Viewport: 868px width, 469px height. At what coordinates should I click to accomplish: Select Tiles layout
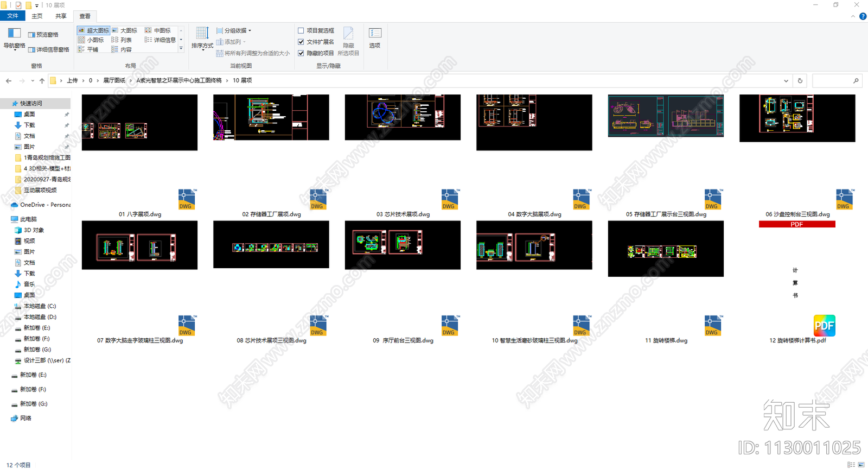point(88,49)
